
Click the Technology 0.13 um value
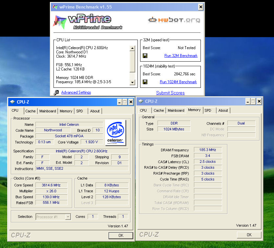(x=44, y=142)
